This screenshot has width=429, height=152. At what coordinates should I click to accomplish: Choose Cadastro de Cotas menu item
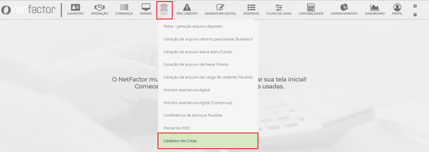(x=208, y=141)
